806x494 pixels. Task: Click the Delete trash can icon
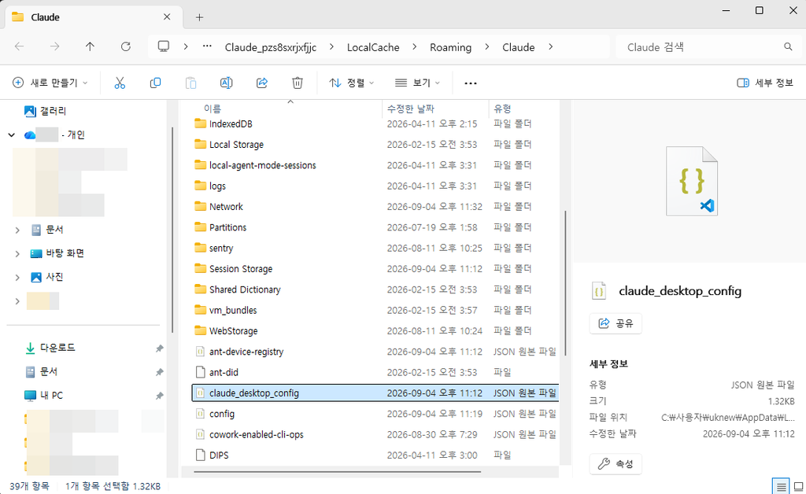298,83
